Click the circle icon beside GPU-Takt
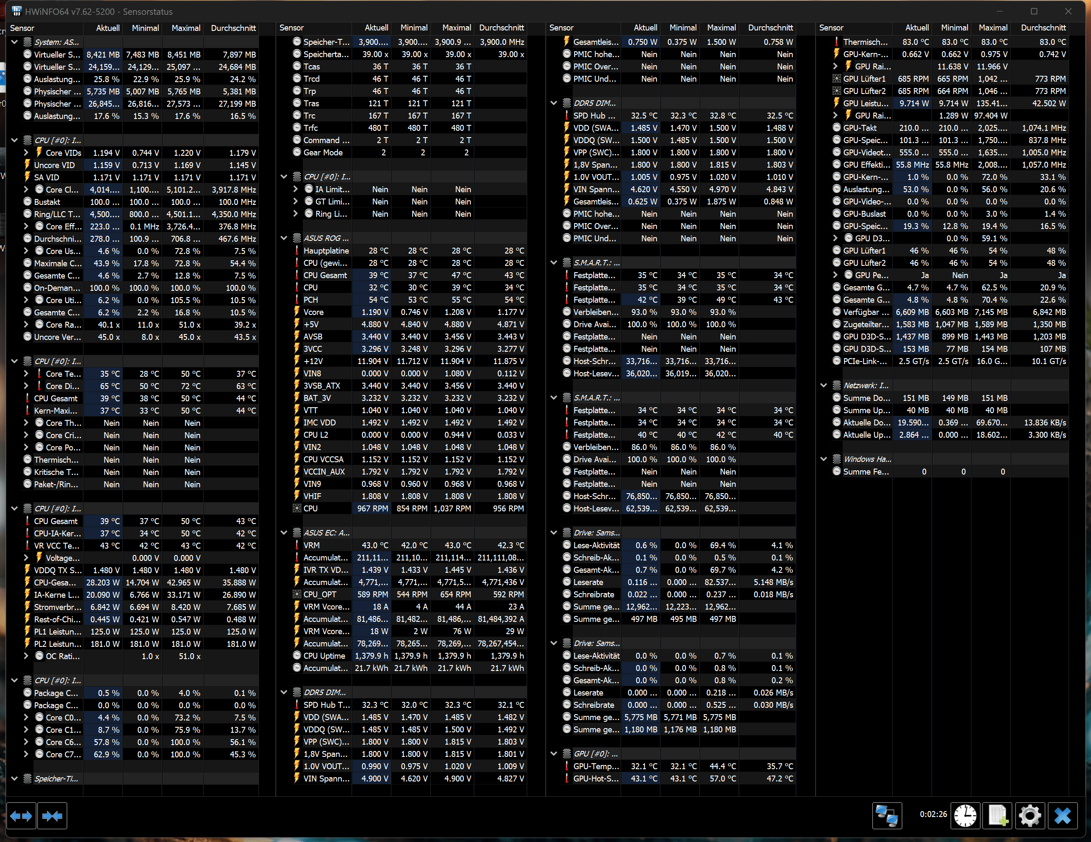Image resolution: width=1091 pixels, height=842 pixels. click(836, 127)
